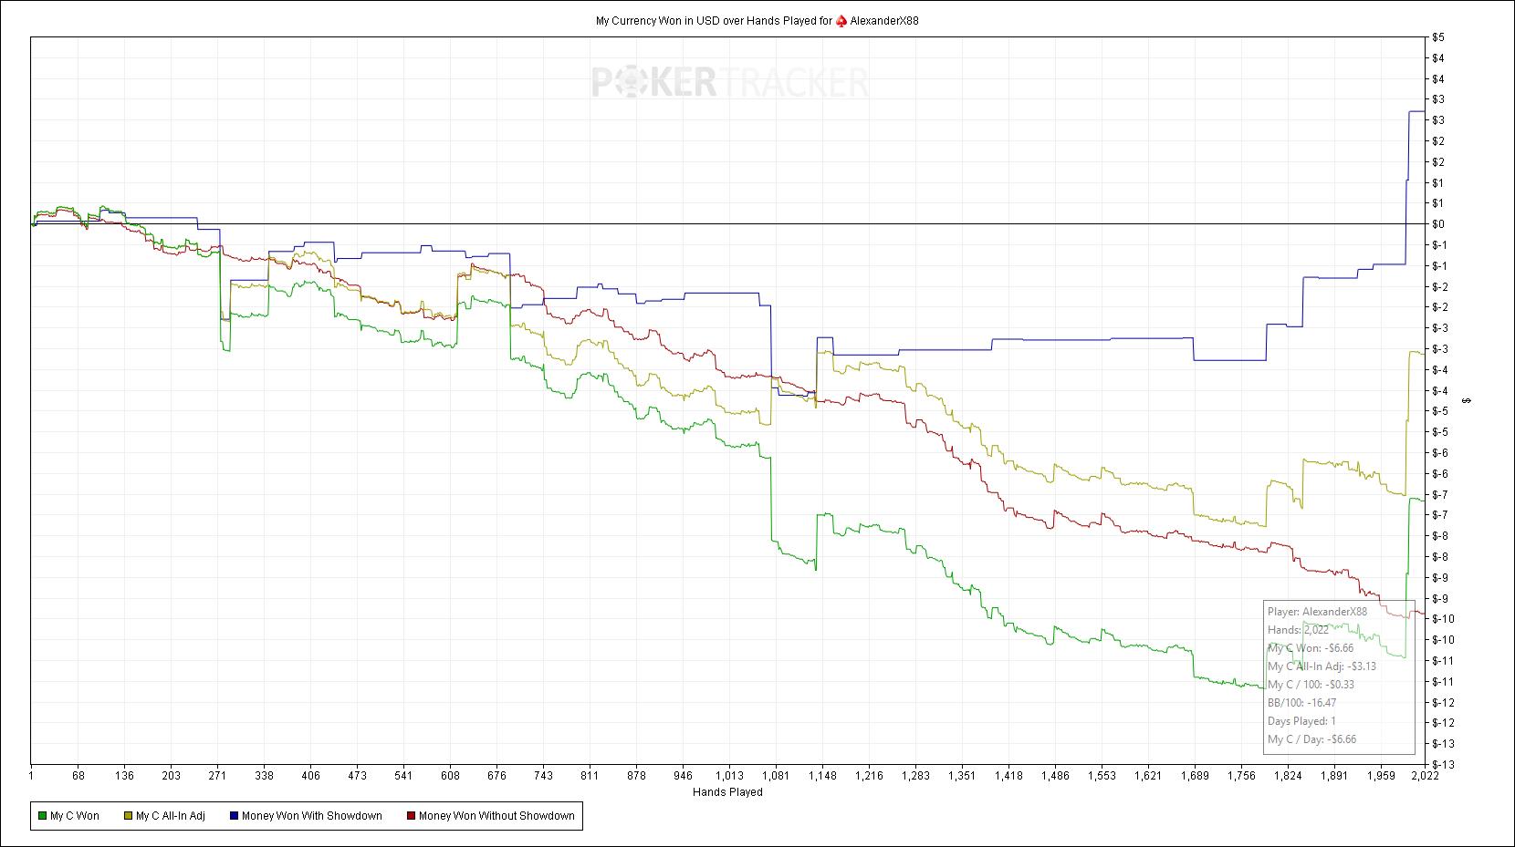Click the poker chip icon in PokerTracker watermark

pyautogui.click(x=630, y=83)
